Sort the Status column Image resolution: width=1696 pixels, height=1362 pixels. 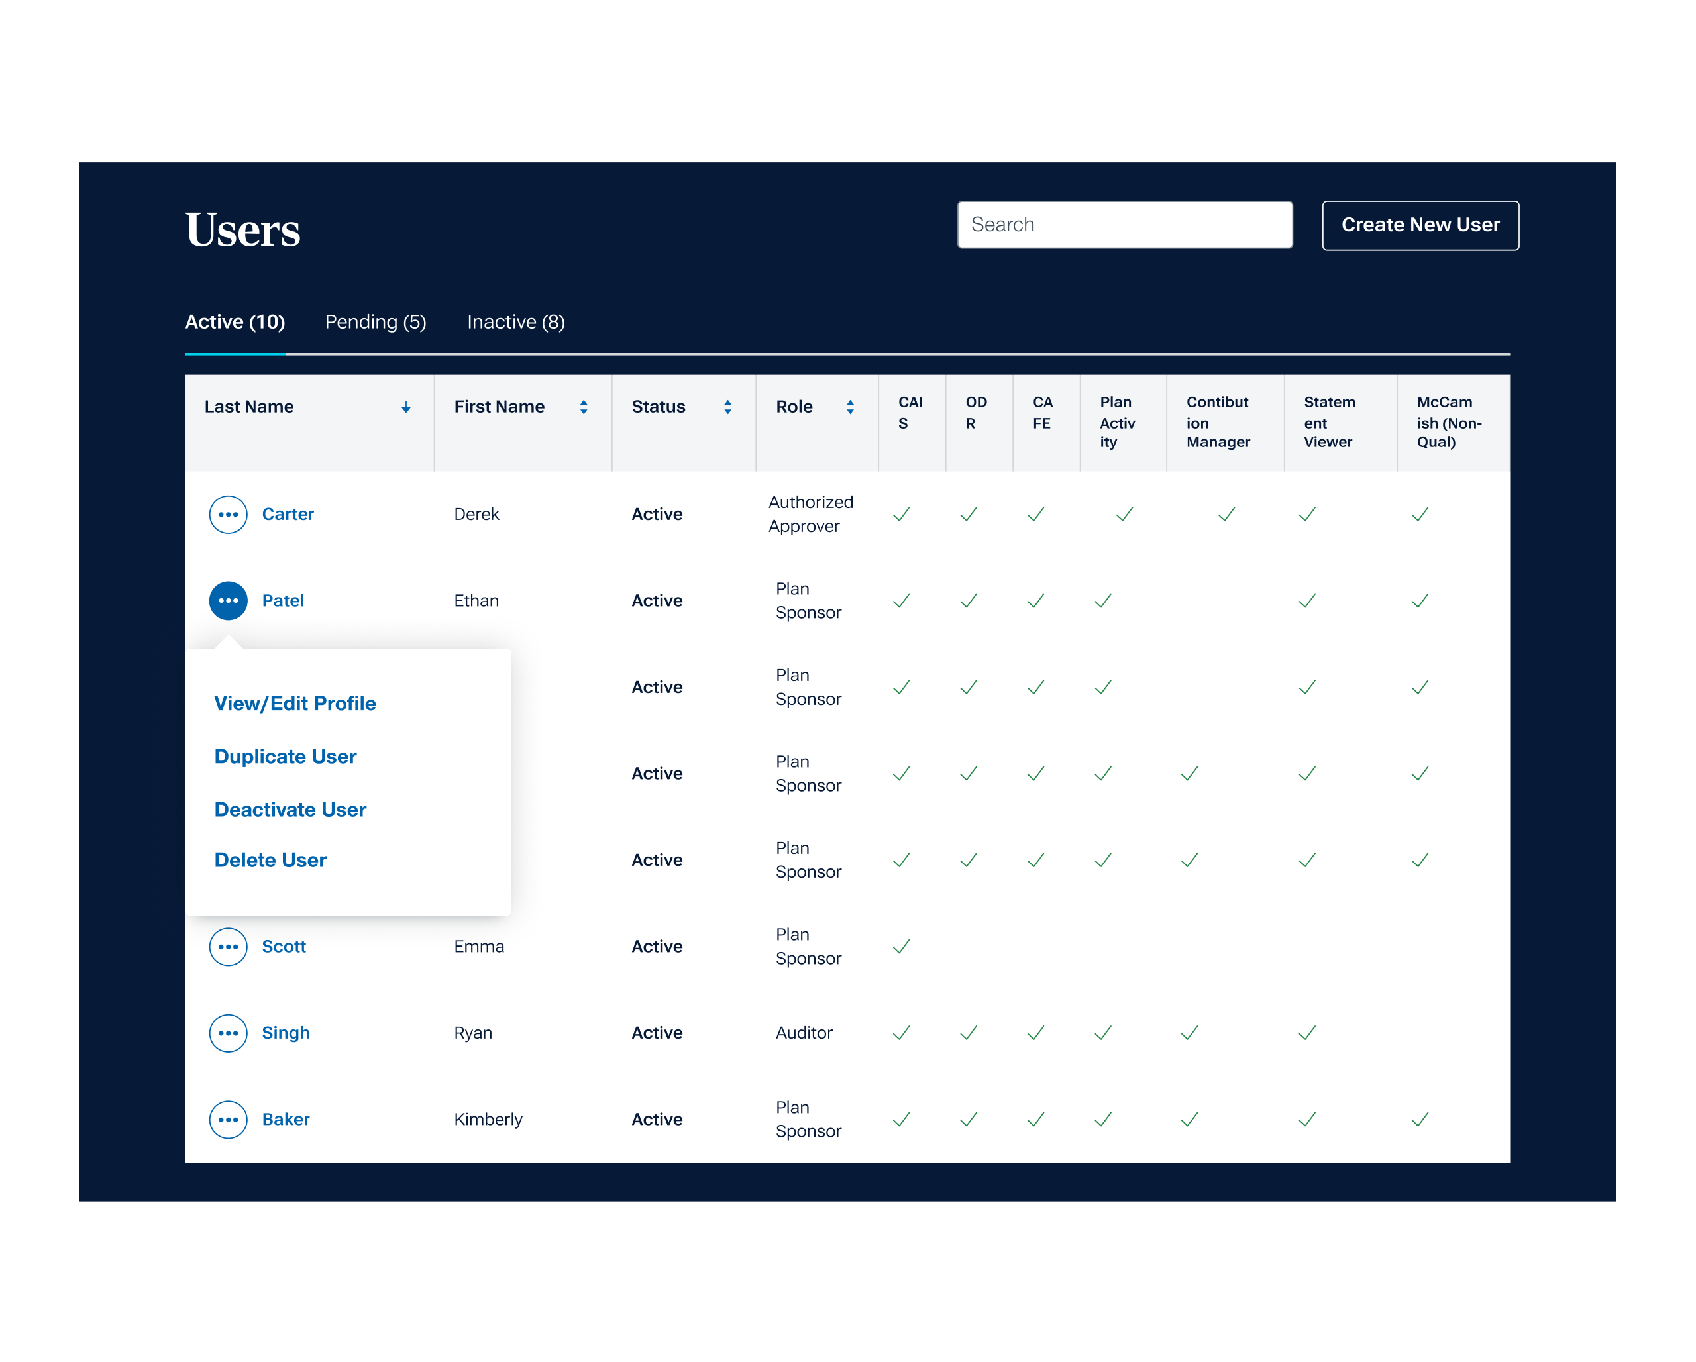pos(727,407)
